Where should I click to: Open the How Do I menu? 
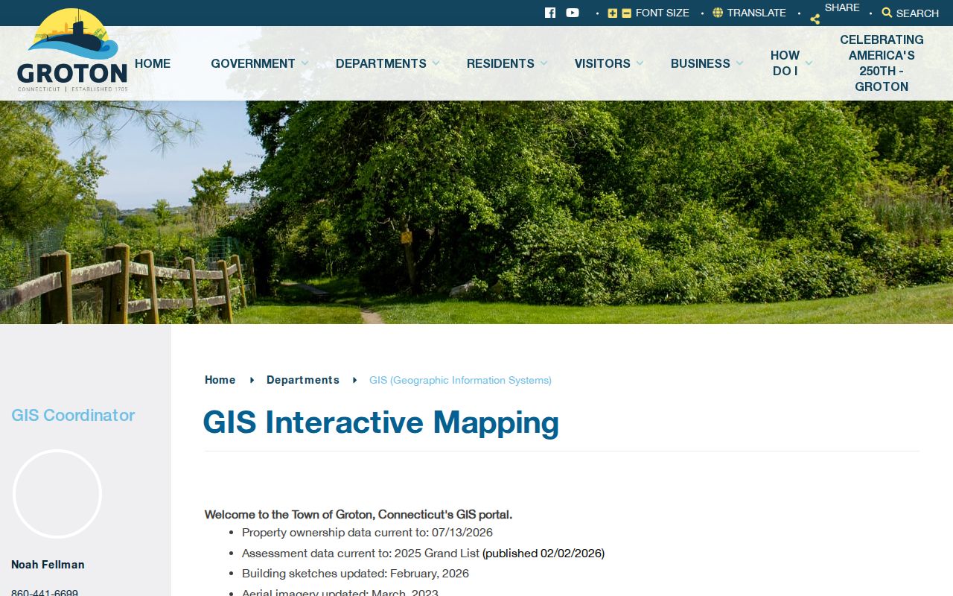pos(785,63)
